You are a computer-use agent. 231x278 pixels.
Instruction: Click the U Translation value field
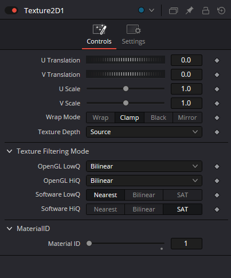pyautogui.click(x=186, y=60)
